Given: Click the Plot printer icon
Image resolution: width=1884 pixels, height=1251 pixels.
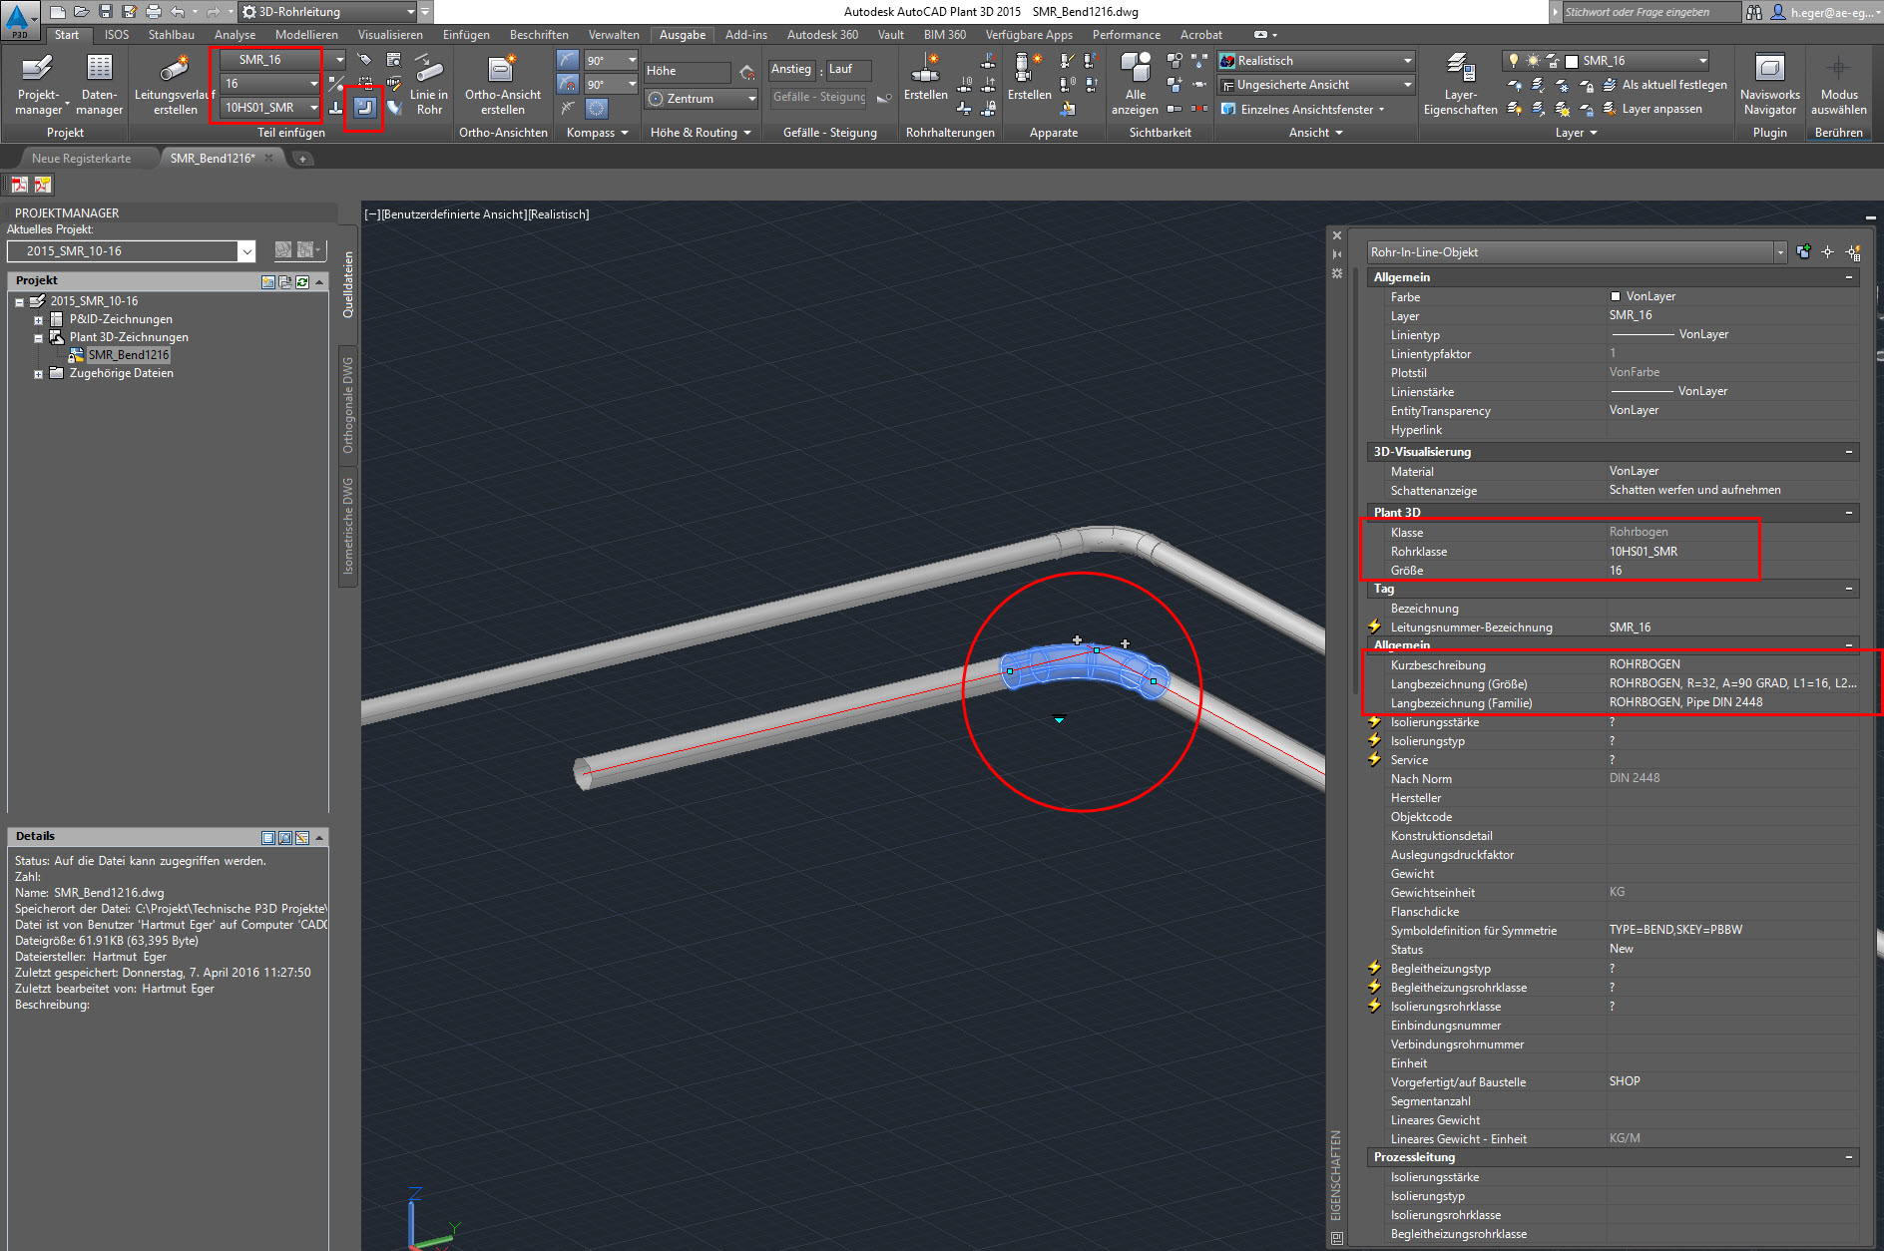Looking at the screenshot, I should [153, 12].
